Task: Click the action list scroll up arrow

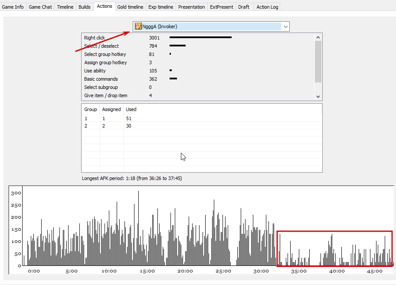Action: point(318,37)
